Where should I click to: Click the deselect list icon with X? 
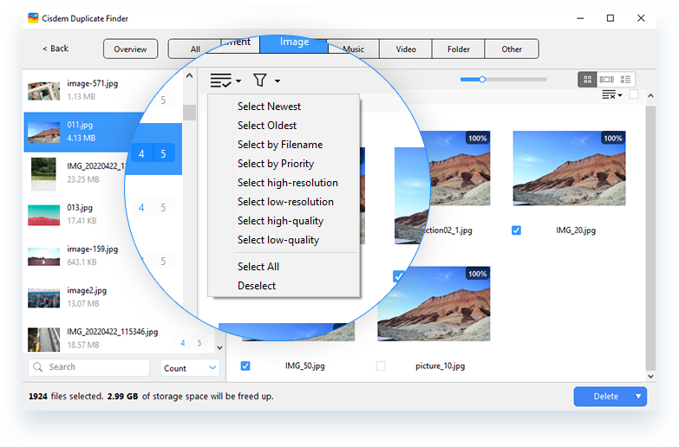pyautogui.click(x=609, y=94)
